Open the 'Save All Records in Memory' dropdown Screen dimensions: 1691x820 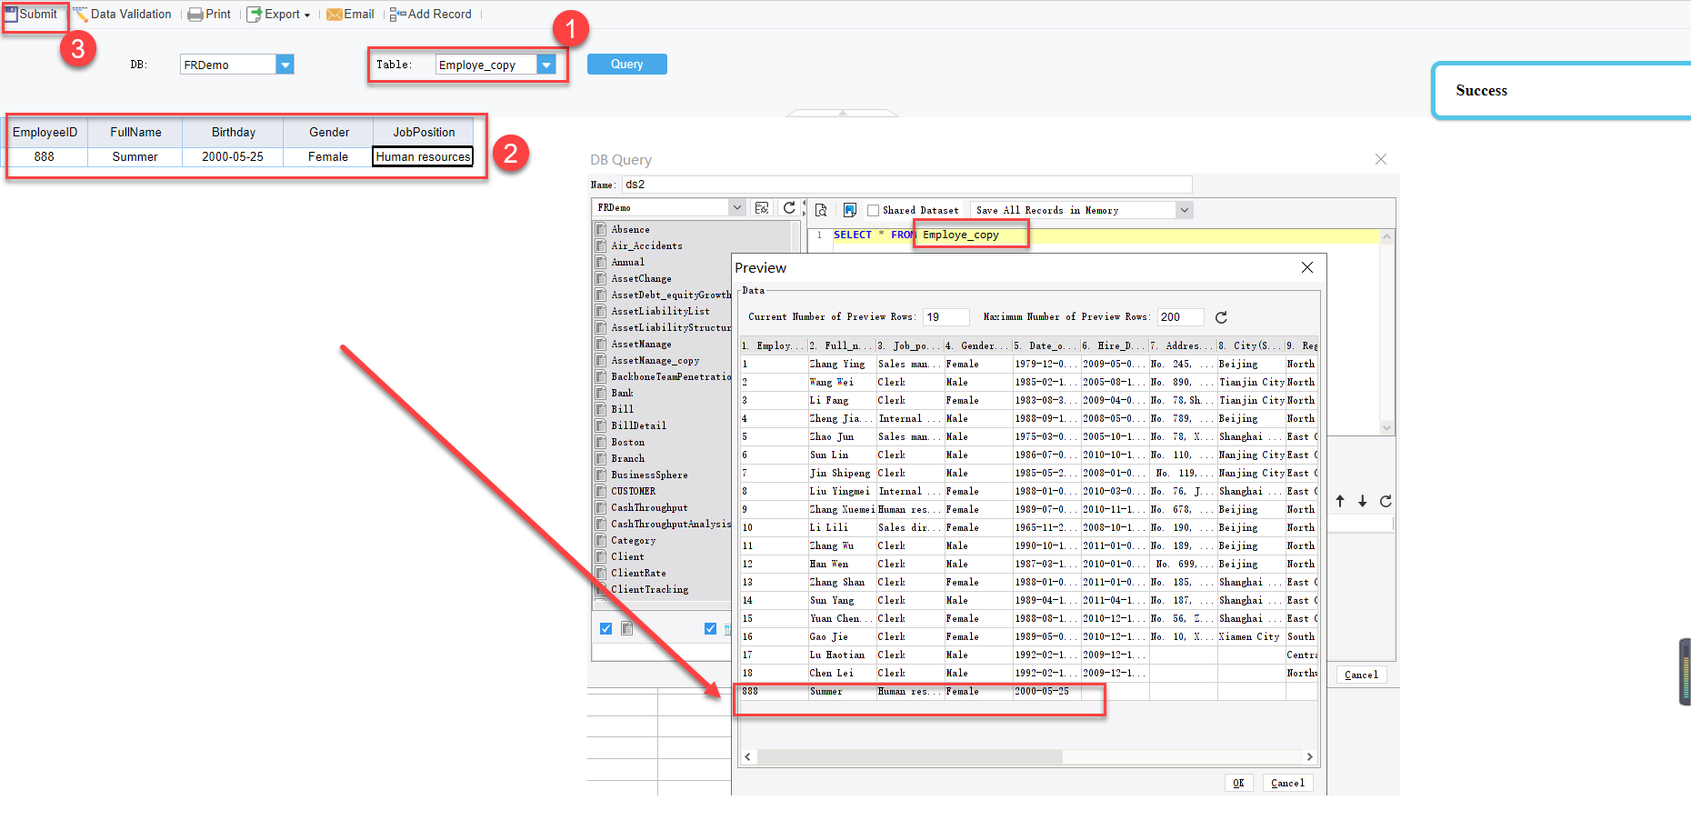click(x=1184, y=210)
